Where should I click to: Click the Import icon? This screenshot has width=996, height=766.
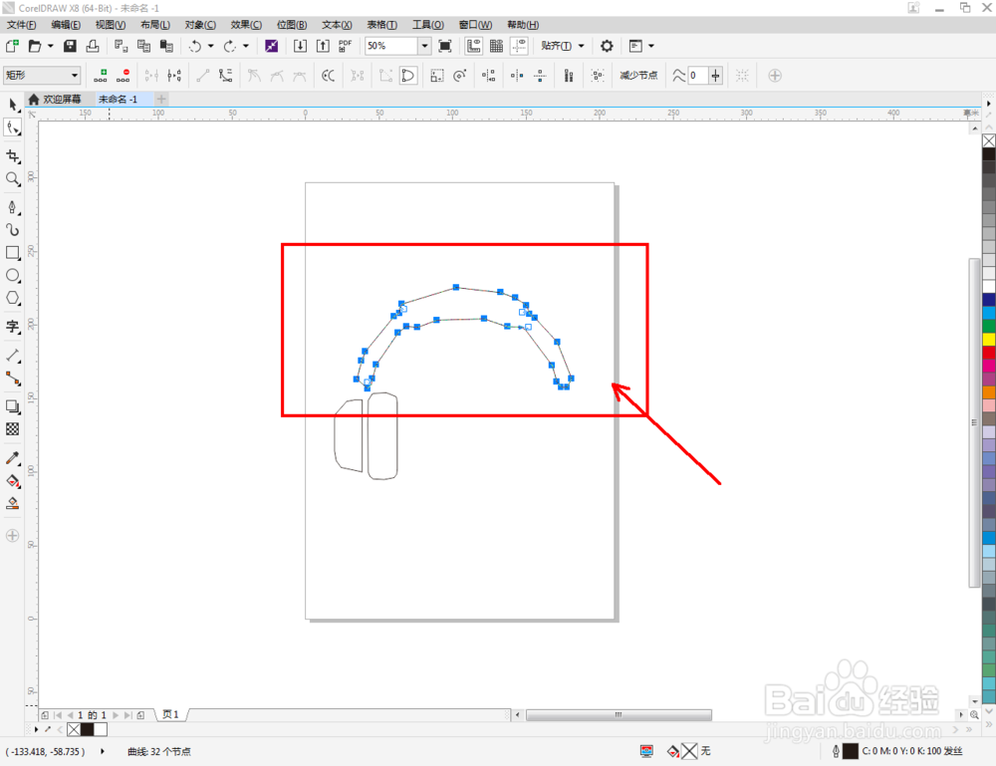coord(300,46)
